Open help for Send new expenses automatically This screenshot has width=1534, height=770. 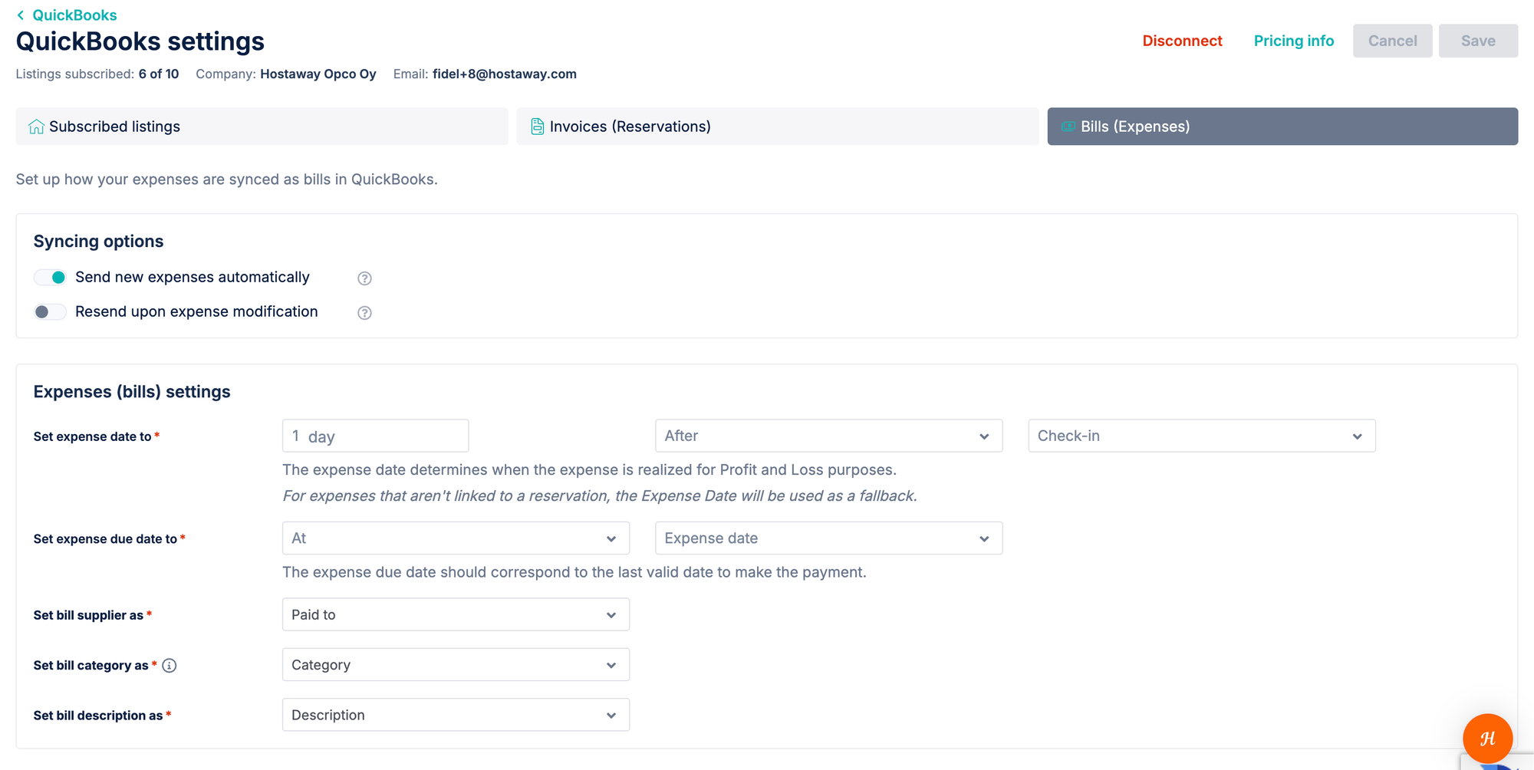click(x=365, y=278)
